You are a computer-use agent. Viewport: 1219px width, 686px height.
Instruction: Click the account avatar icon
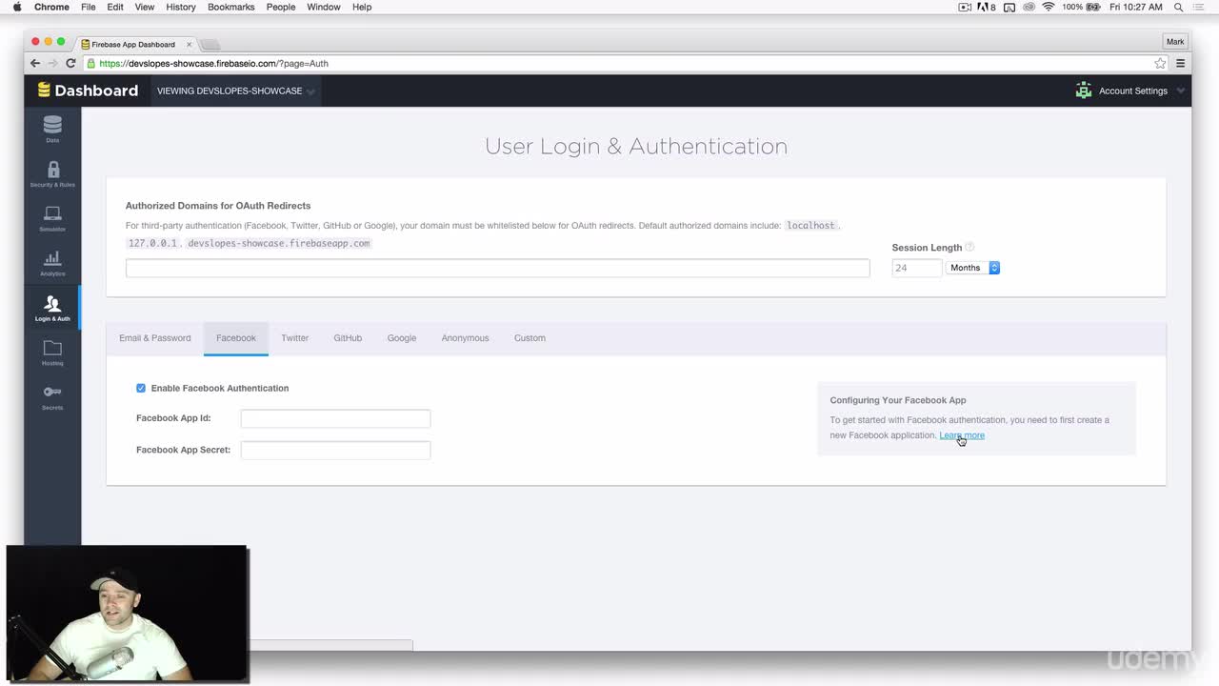1084,91
